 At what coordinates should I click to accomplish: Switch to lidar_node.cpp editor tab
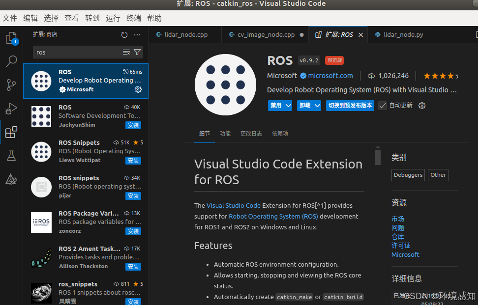pos(185,35)
